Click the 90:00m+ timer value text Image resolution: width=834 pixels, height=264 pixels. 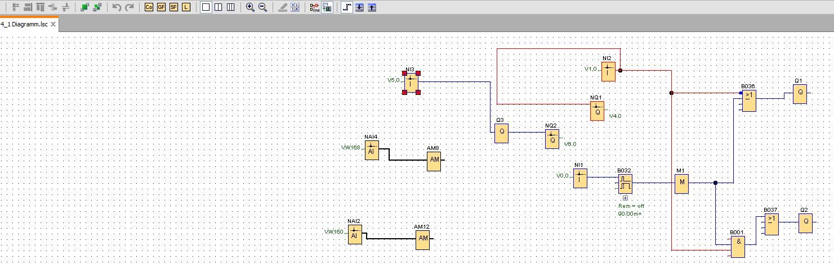pyautogui.click(x=631, y=214)
